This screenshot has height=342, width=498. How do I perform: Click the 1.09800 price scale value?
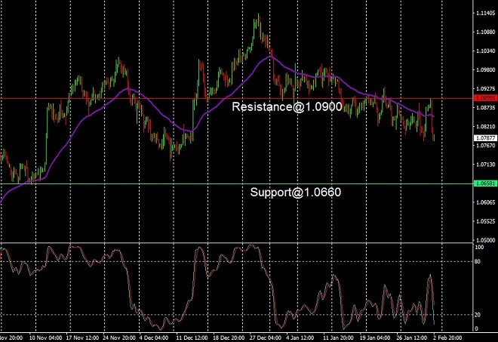[x=486, y=70]
